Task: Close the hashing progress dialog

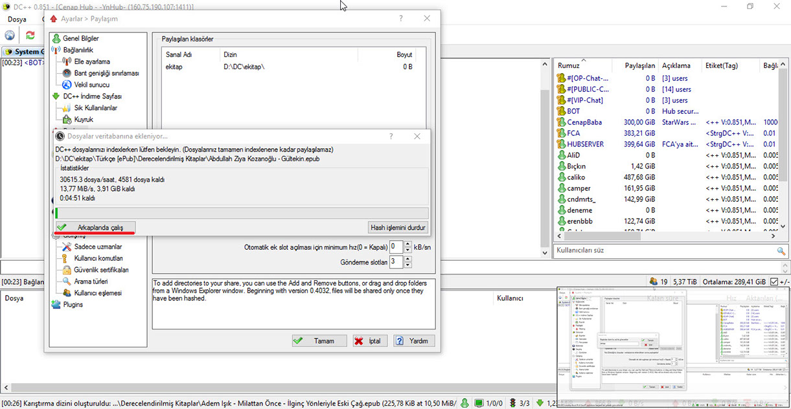Action: 418,137
